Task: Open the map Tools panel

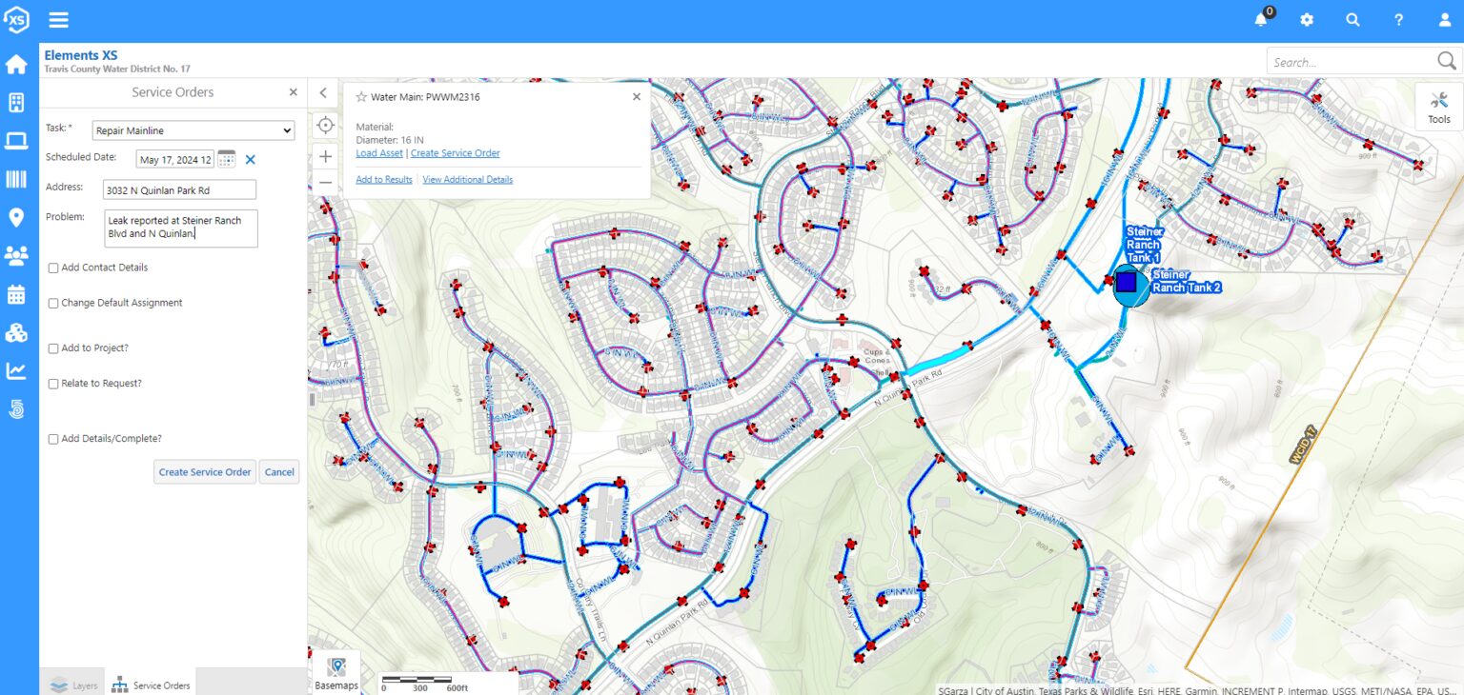Action: 1438,107
